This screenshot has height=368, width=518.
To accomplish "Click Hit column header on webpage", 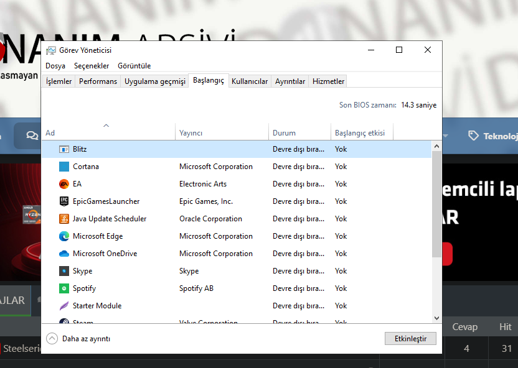I will pyautogui.click(x=505, y=327).
